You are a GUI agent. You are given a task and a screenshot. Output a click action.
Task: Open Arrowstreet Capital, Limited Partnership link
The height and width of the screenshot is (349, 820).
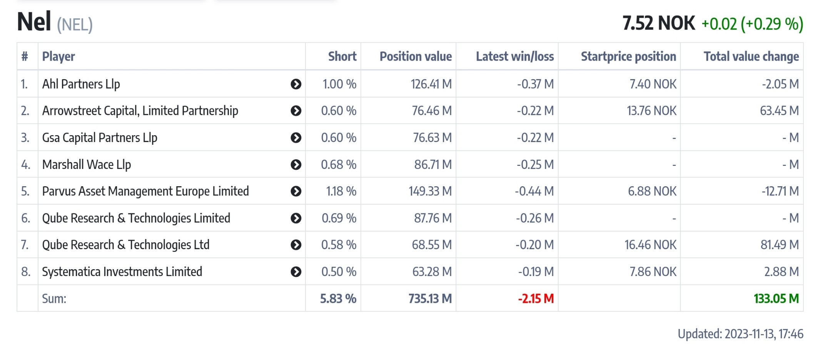140,111
